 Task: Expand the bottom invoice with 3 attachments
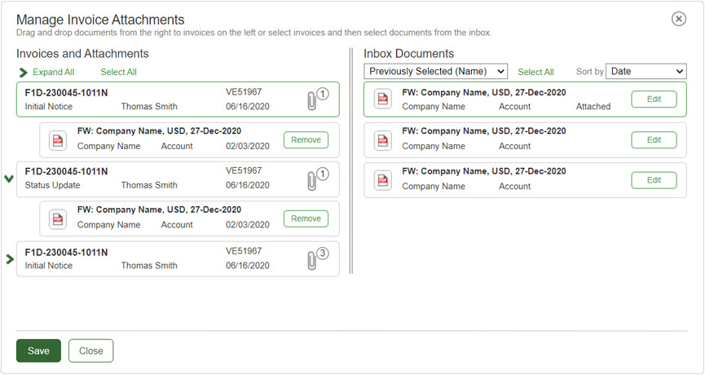tap(10, 259)
